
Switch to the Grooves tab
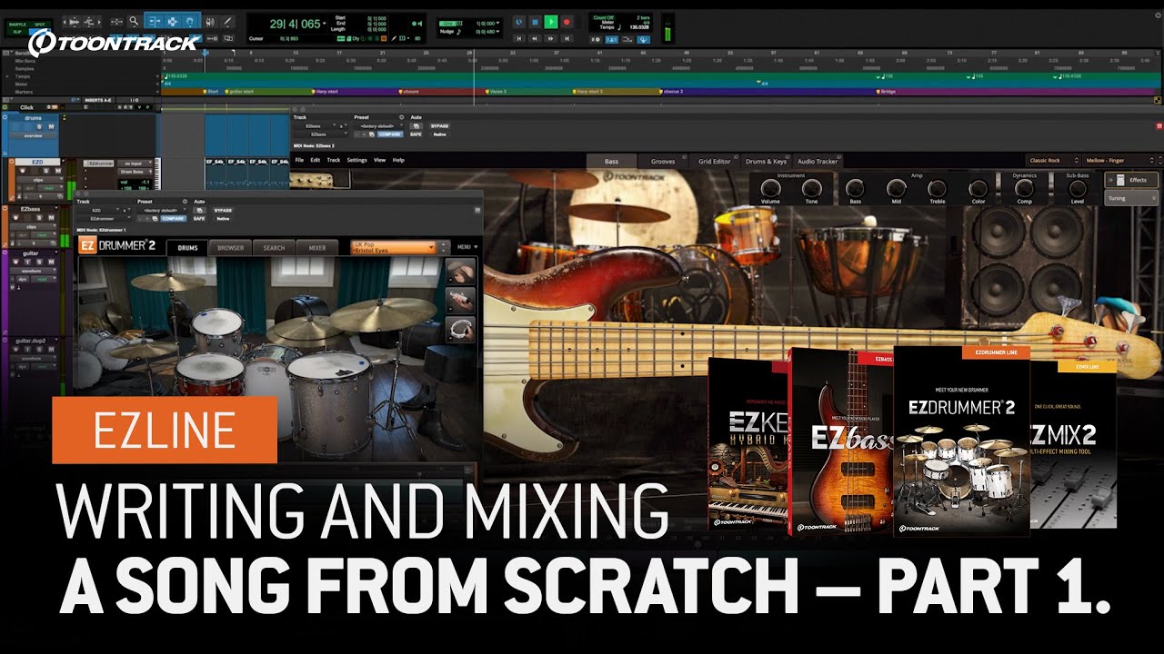[x=663, y=161]
